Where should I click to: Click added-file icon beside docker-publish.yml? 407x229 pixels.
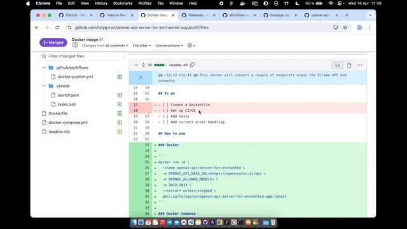(x=120, y=76)
